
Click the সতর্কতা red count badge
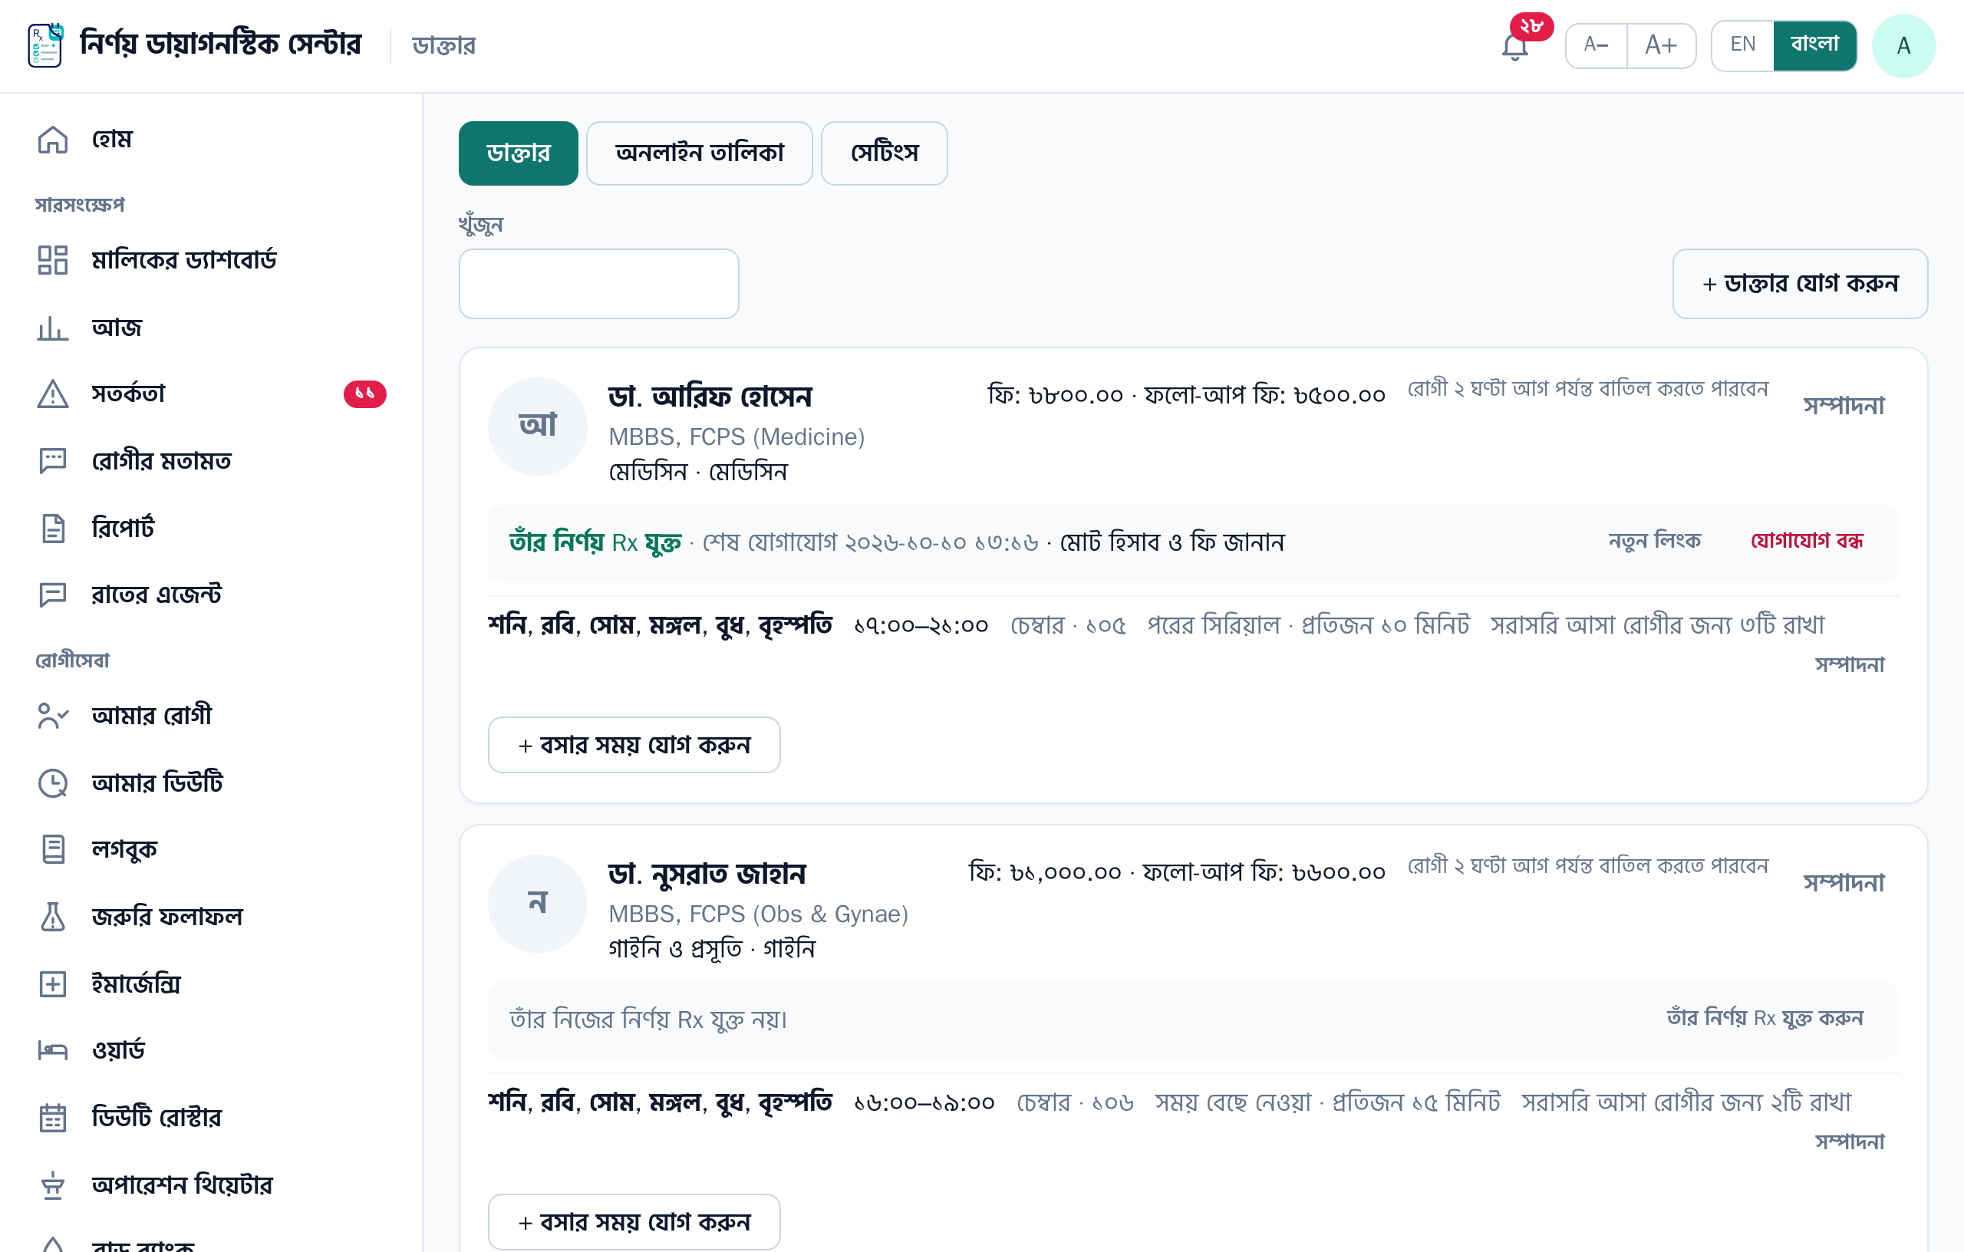coord(364,394)
